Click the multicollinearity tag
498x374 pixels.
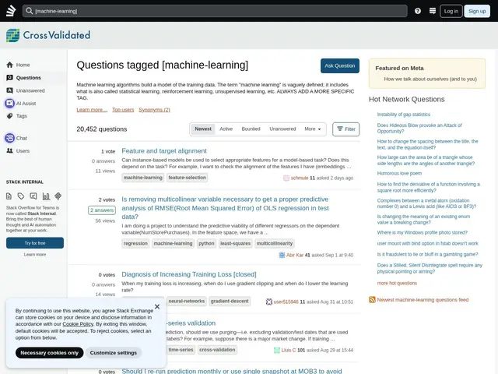tap(275, 243)
